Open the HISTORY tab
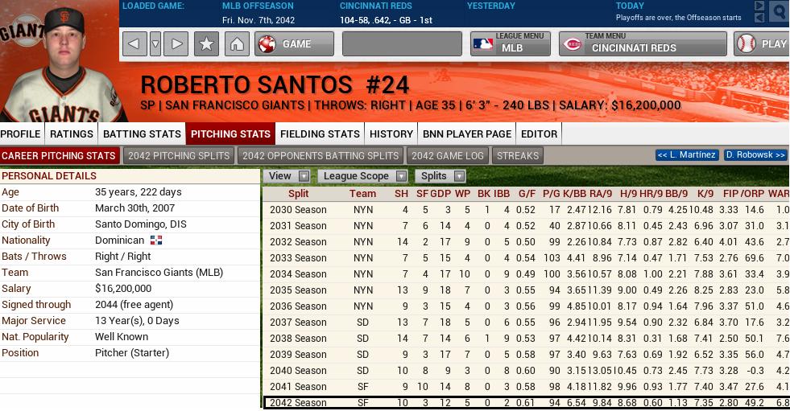This screenshot has width=790, height=411. 391,134
